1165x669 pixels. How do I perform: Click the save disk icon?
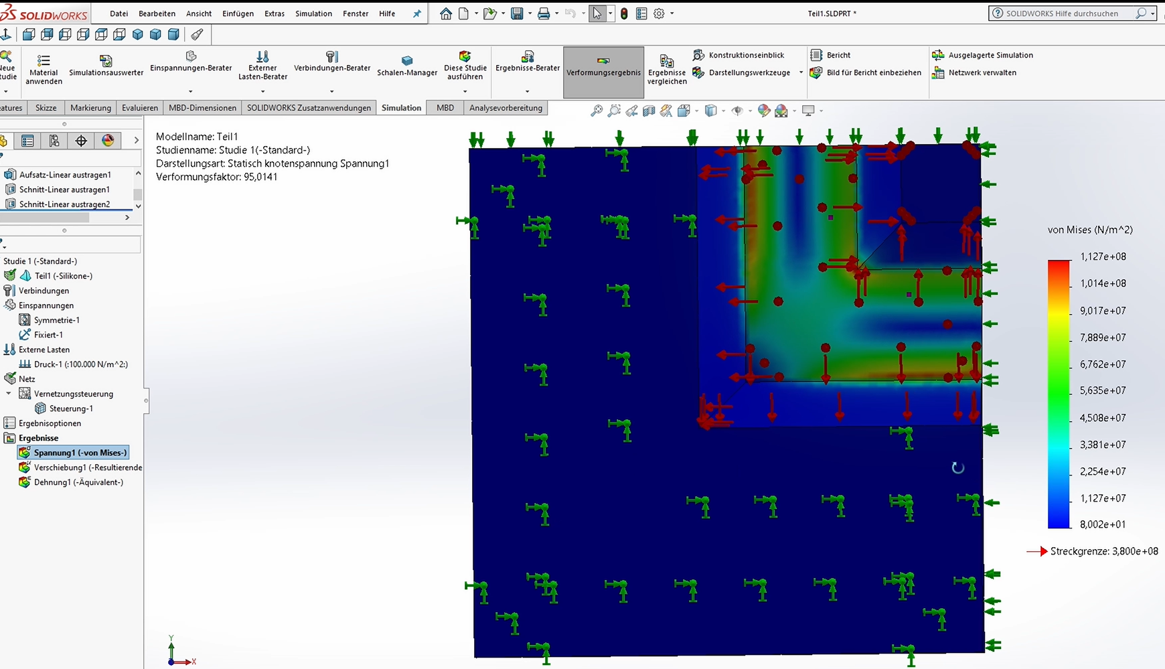tap(517, 13)
